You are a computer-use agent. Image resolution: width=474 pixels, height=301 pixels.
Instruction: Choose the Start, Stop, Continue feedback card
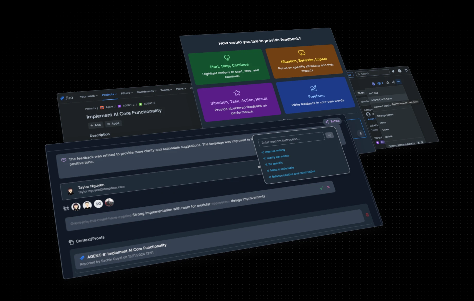229,67
